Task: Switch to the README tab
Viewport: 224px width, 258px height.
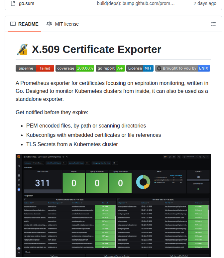Action: pos(24,24)
